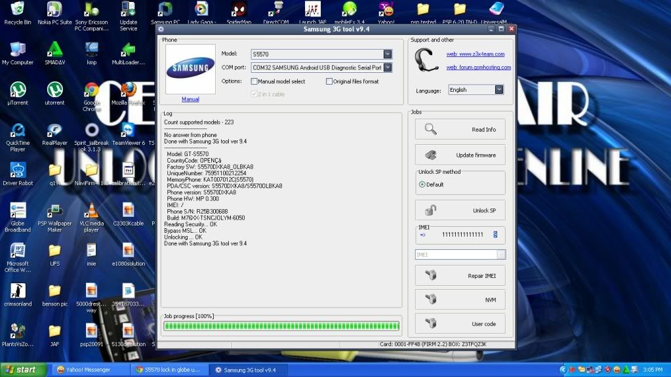671x377 pixels.
Task: Expand the Model dropdown S5570
Action: coord(387,54)
